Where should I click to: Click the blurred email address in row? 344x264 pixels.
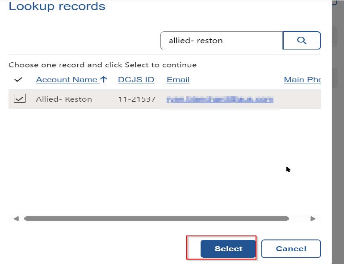tap(220, 99)
